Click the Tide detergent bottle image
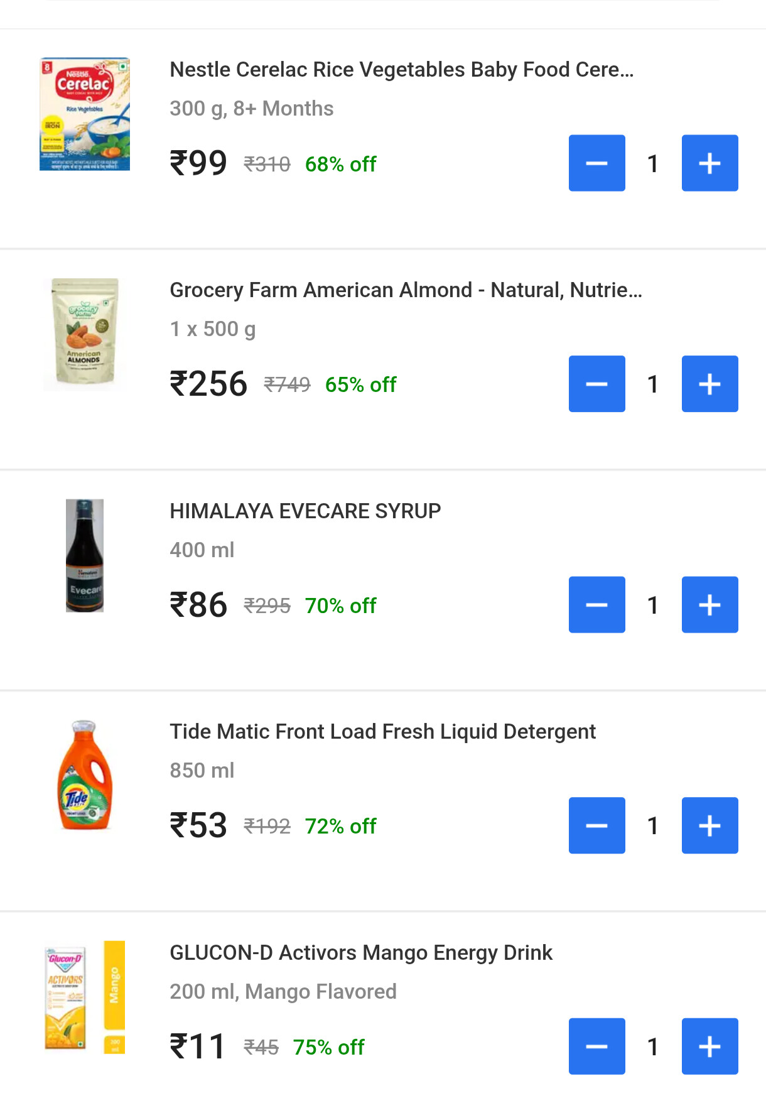Image resolution: width=766 pixels, height=1108 pixels. [85, 775]
